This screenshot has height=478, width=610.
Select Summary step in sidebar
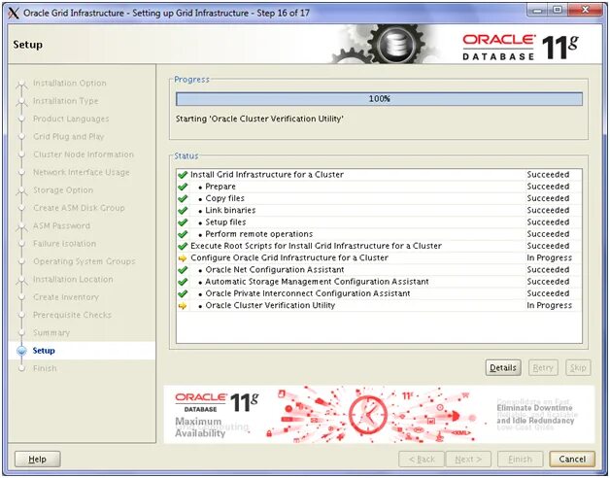pos(51,333)
